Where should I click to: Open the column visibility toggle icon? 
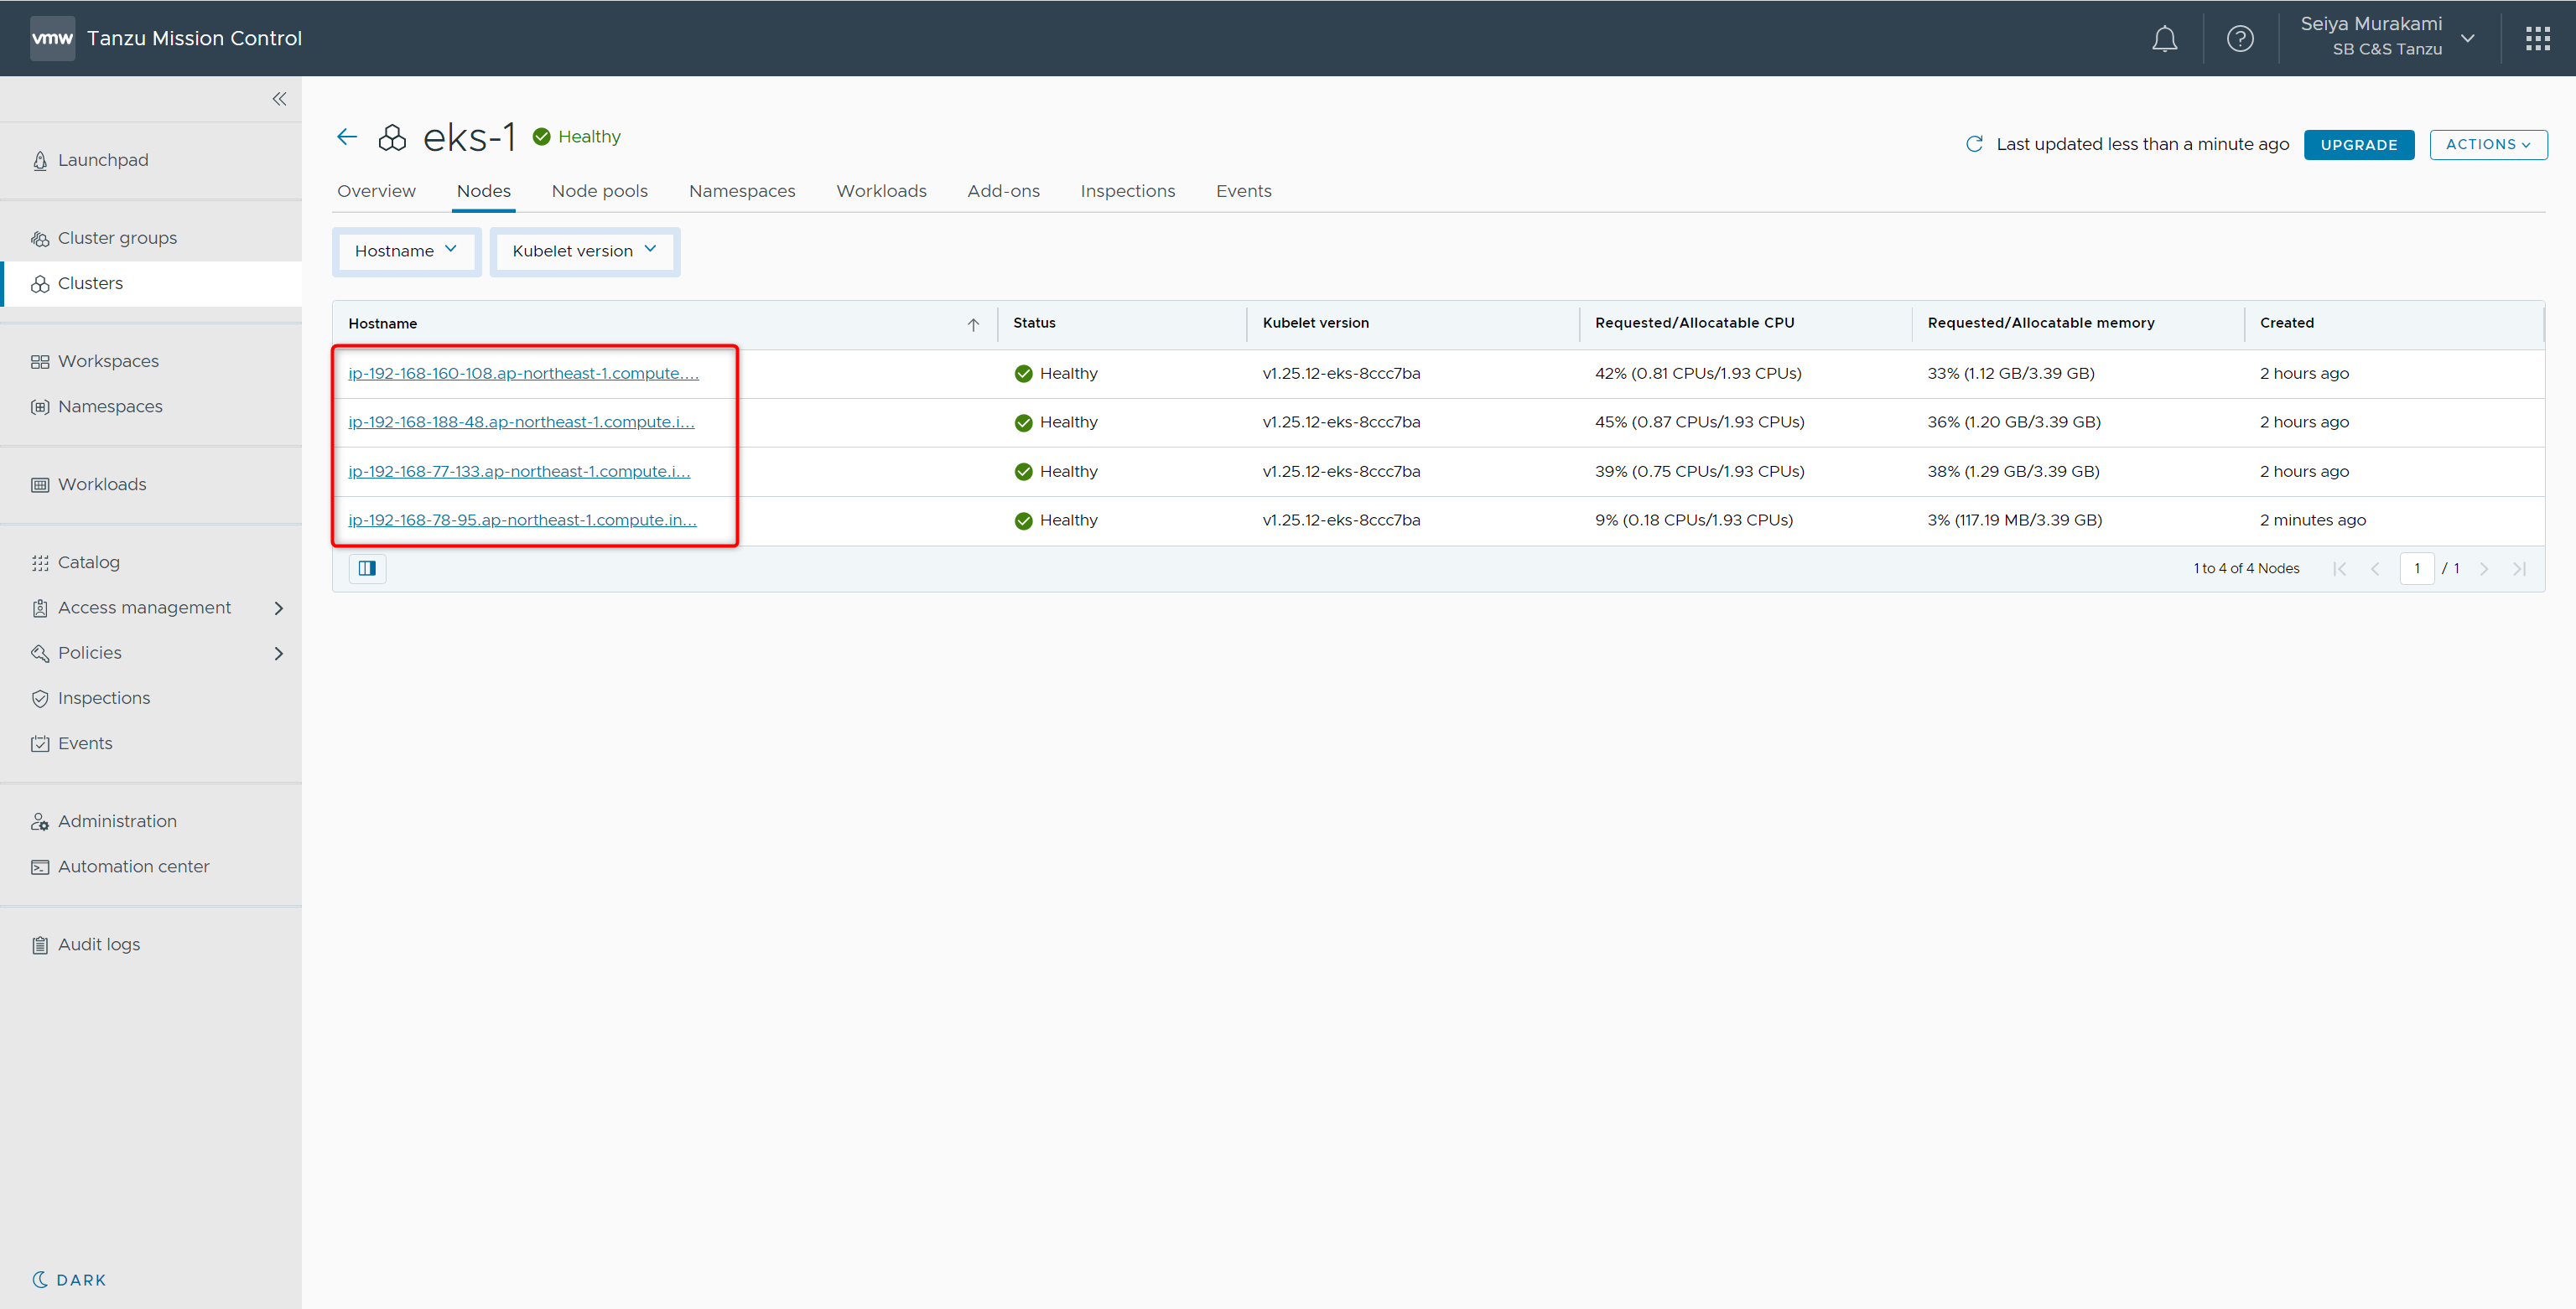(367, 568)
